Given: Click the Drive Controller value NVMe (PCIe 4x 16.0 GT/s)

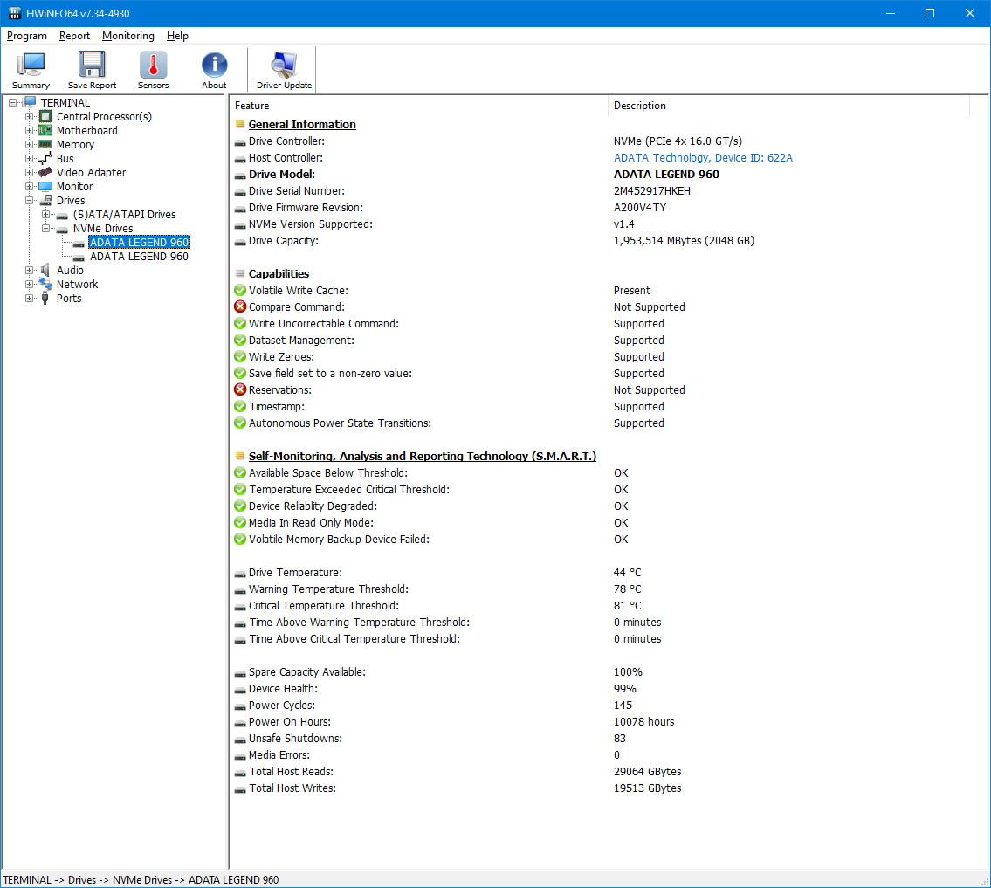Looking at the screenshot, I should tap(678, 141).
